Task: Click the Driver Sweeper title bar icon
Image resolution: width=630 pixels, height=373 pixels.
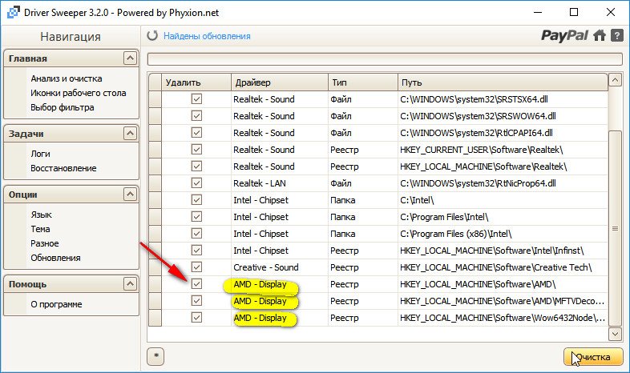Action: (10, 12)
